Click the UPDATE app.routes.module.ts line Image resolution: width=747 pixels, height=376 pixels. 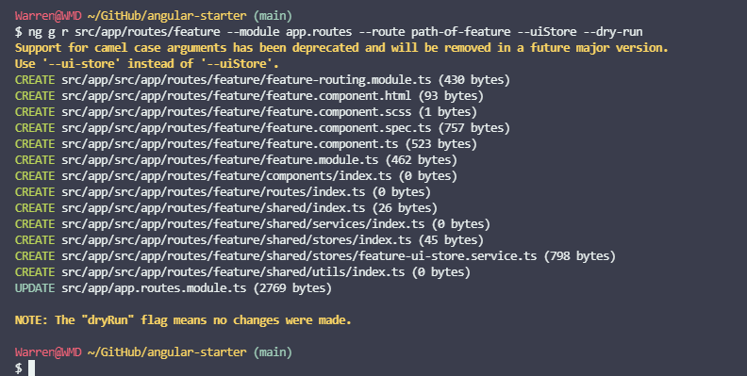click(174, 288)
